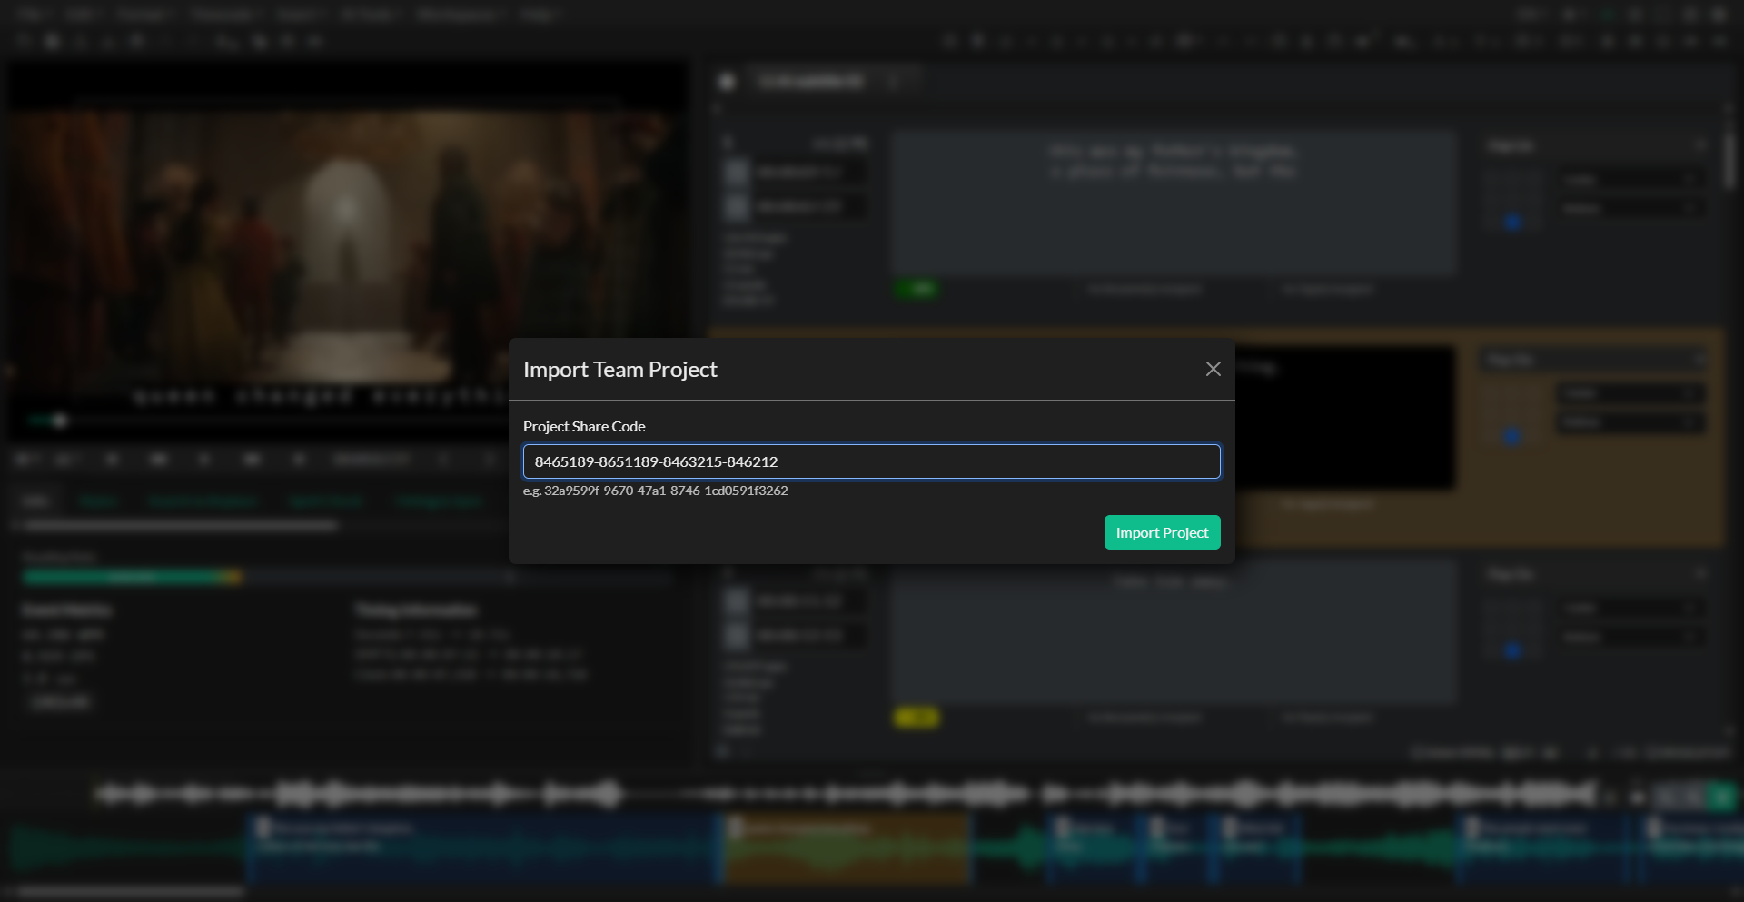Image resolution: width=1744 pixels, height=902 pixels.
Task: Toggle the blue speaker indicator in the middle Sign In panel
Action: 1512,436
